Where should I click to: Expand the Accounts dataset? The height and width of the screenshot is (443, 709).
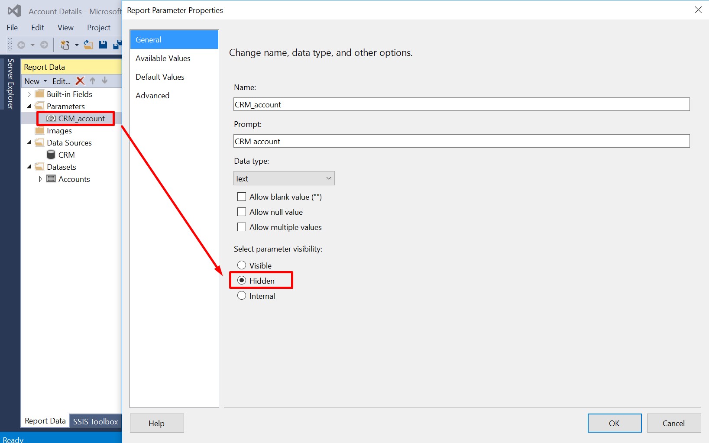41,179
